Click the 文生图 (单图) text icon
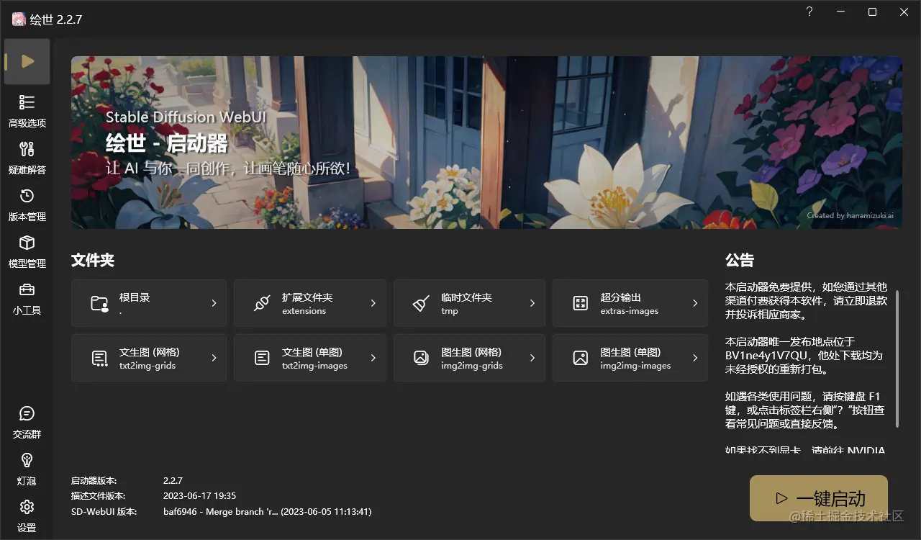 pos(262,357)
